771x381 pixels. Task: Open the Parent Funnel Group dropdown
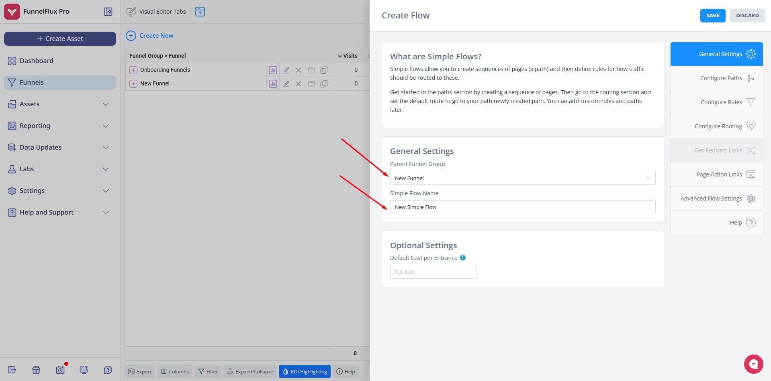(x=522, y=178)
